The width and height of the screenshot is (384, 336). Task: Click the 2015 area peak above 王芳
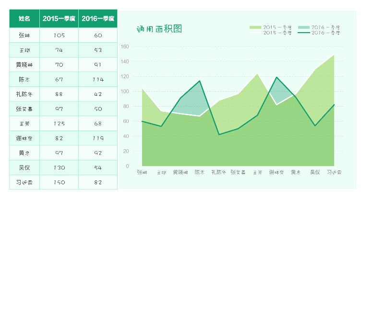[x=257, y=73]
